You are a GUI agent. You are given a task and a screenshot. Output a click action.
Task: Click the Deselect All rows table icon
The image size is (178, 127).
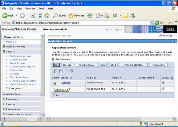pyautogui.click(x=61, y=71)
